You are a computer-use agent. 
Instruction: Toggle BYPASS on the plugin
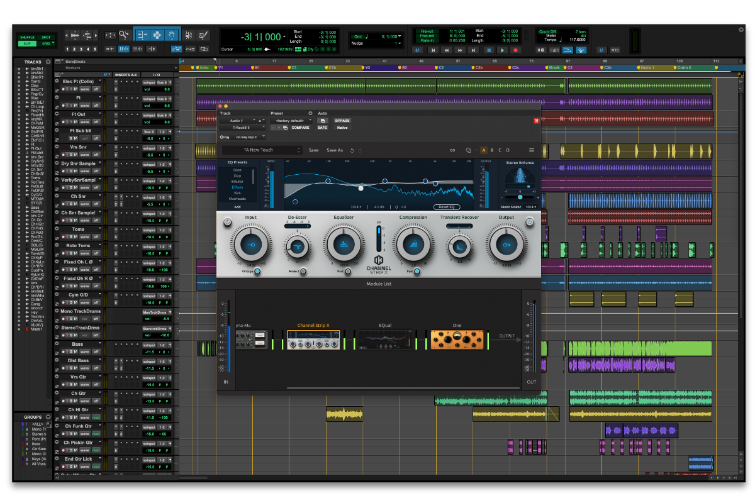(342, 120)
